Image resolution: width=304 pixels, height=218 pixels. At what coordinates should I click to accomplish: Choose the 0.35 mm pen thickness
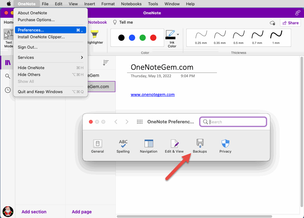tap(220, 37)
